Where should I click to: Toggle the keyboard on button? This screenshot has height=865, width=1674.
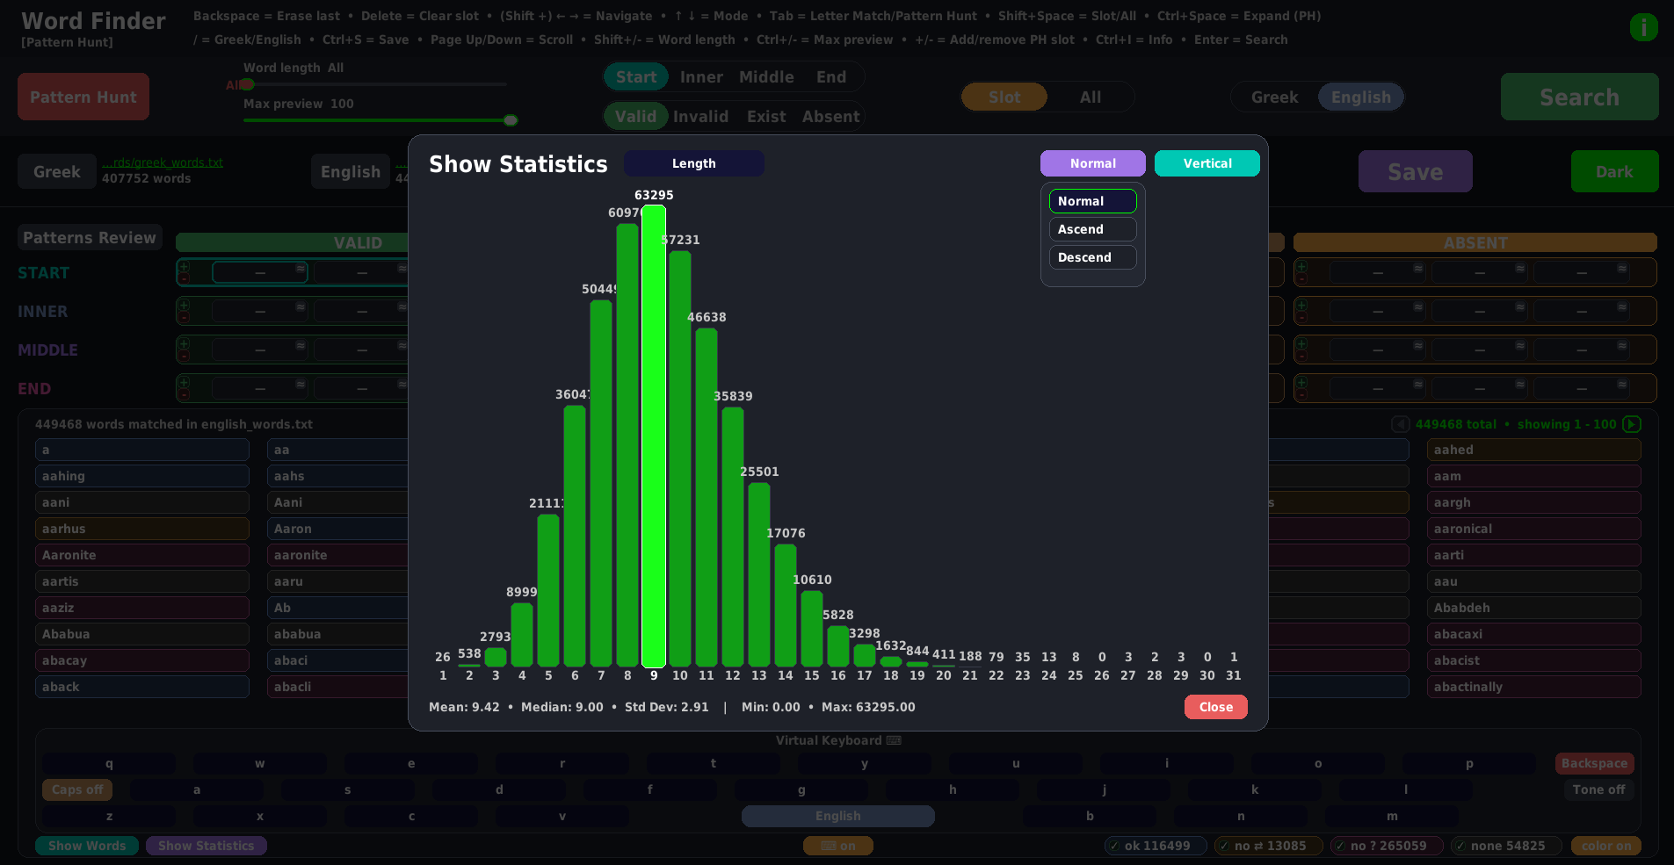click(x=837, y=846)
